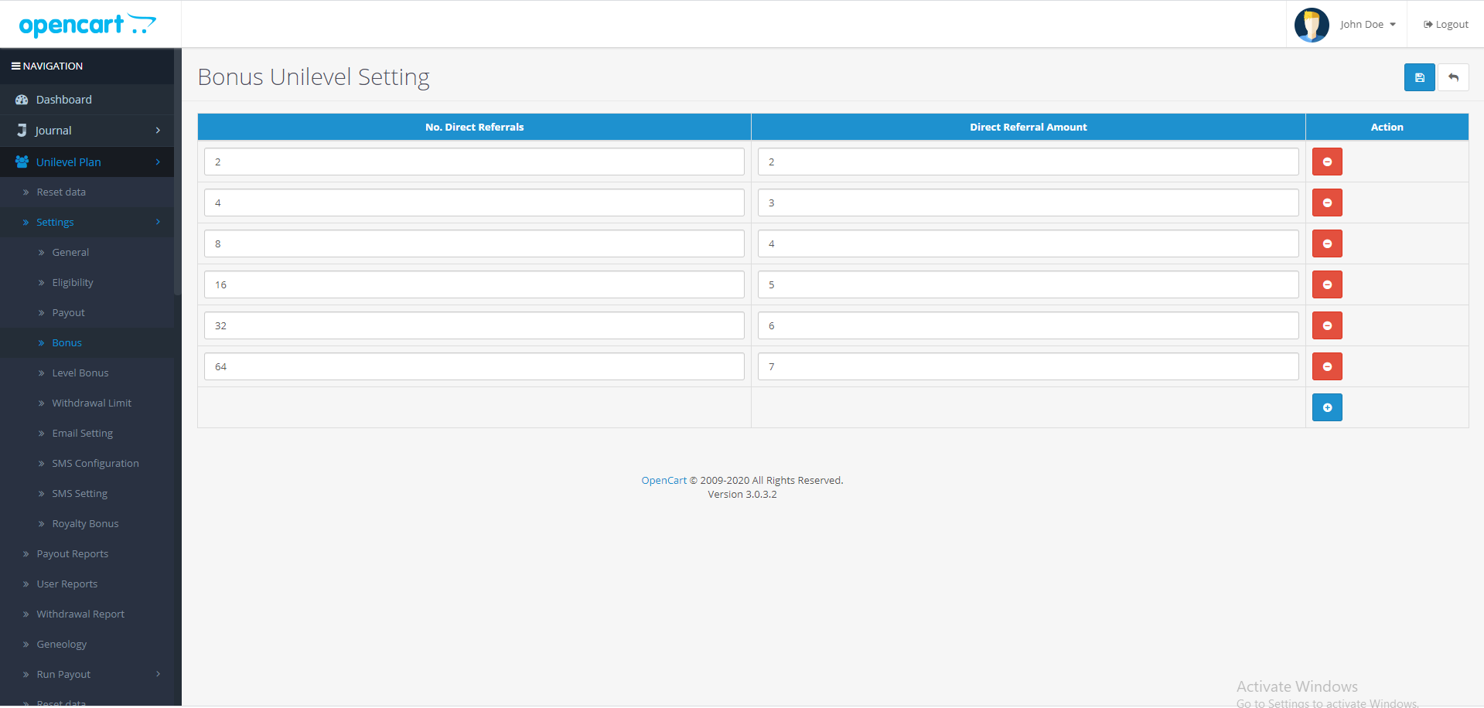The image size is (1484, 708).
Task: Click the Logout button
Action: tap(1445, 24)
